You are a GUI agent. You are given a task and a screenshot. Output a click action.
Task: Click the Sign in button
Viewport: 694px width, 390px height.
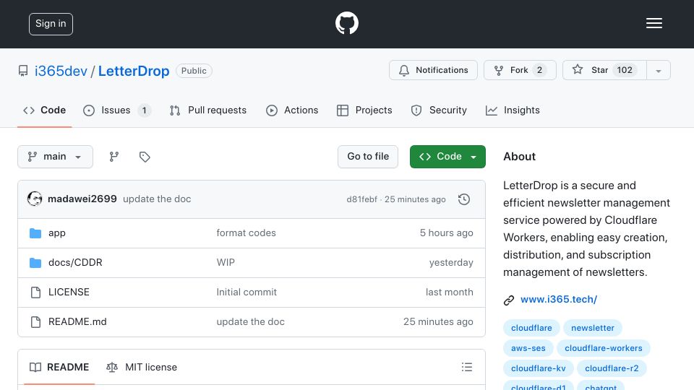coord(51,24)
